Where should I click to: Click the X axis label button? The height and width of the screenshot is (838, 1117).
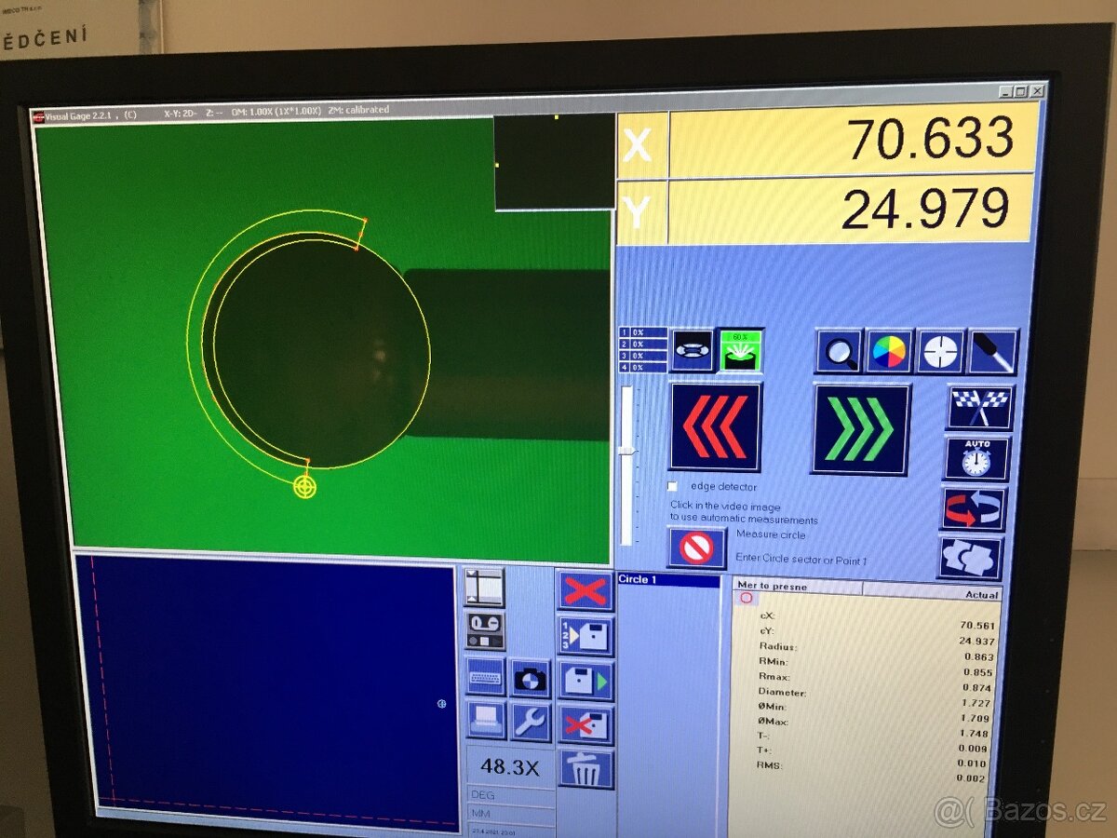click(640, 145)
